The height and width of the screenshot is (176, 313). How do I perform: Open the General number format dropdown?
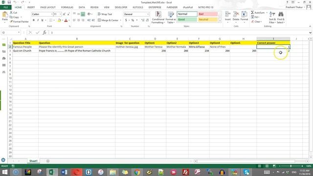pyautogui.click(x=148, y=14)
